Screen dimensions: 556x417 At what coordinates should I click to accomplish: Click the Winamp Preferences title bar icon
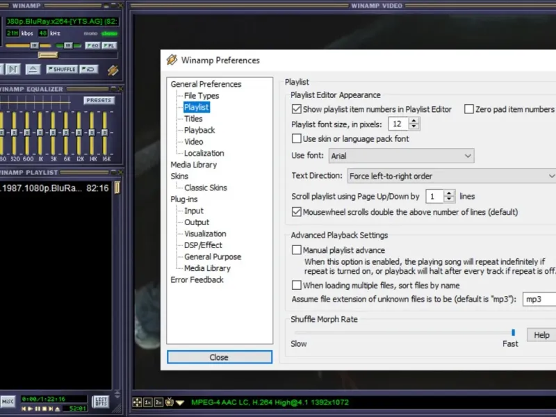(172, 60)
